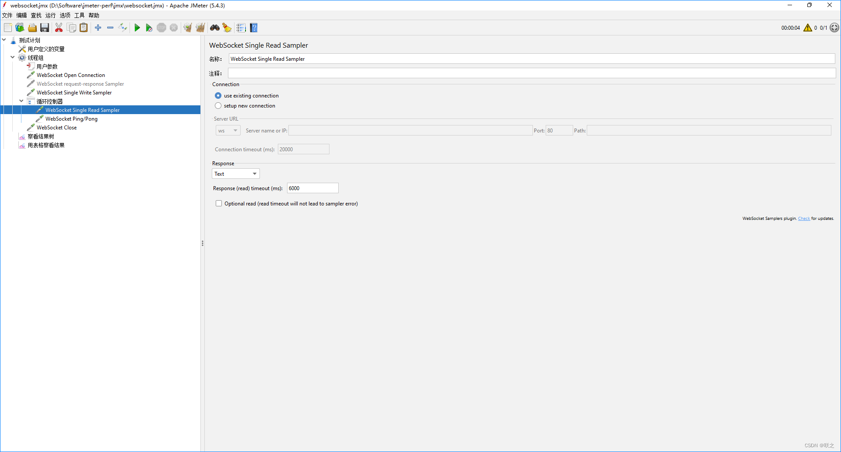
Task: Start the test plan run
Action: click(x=137, y=28)
